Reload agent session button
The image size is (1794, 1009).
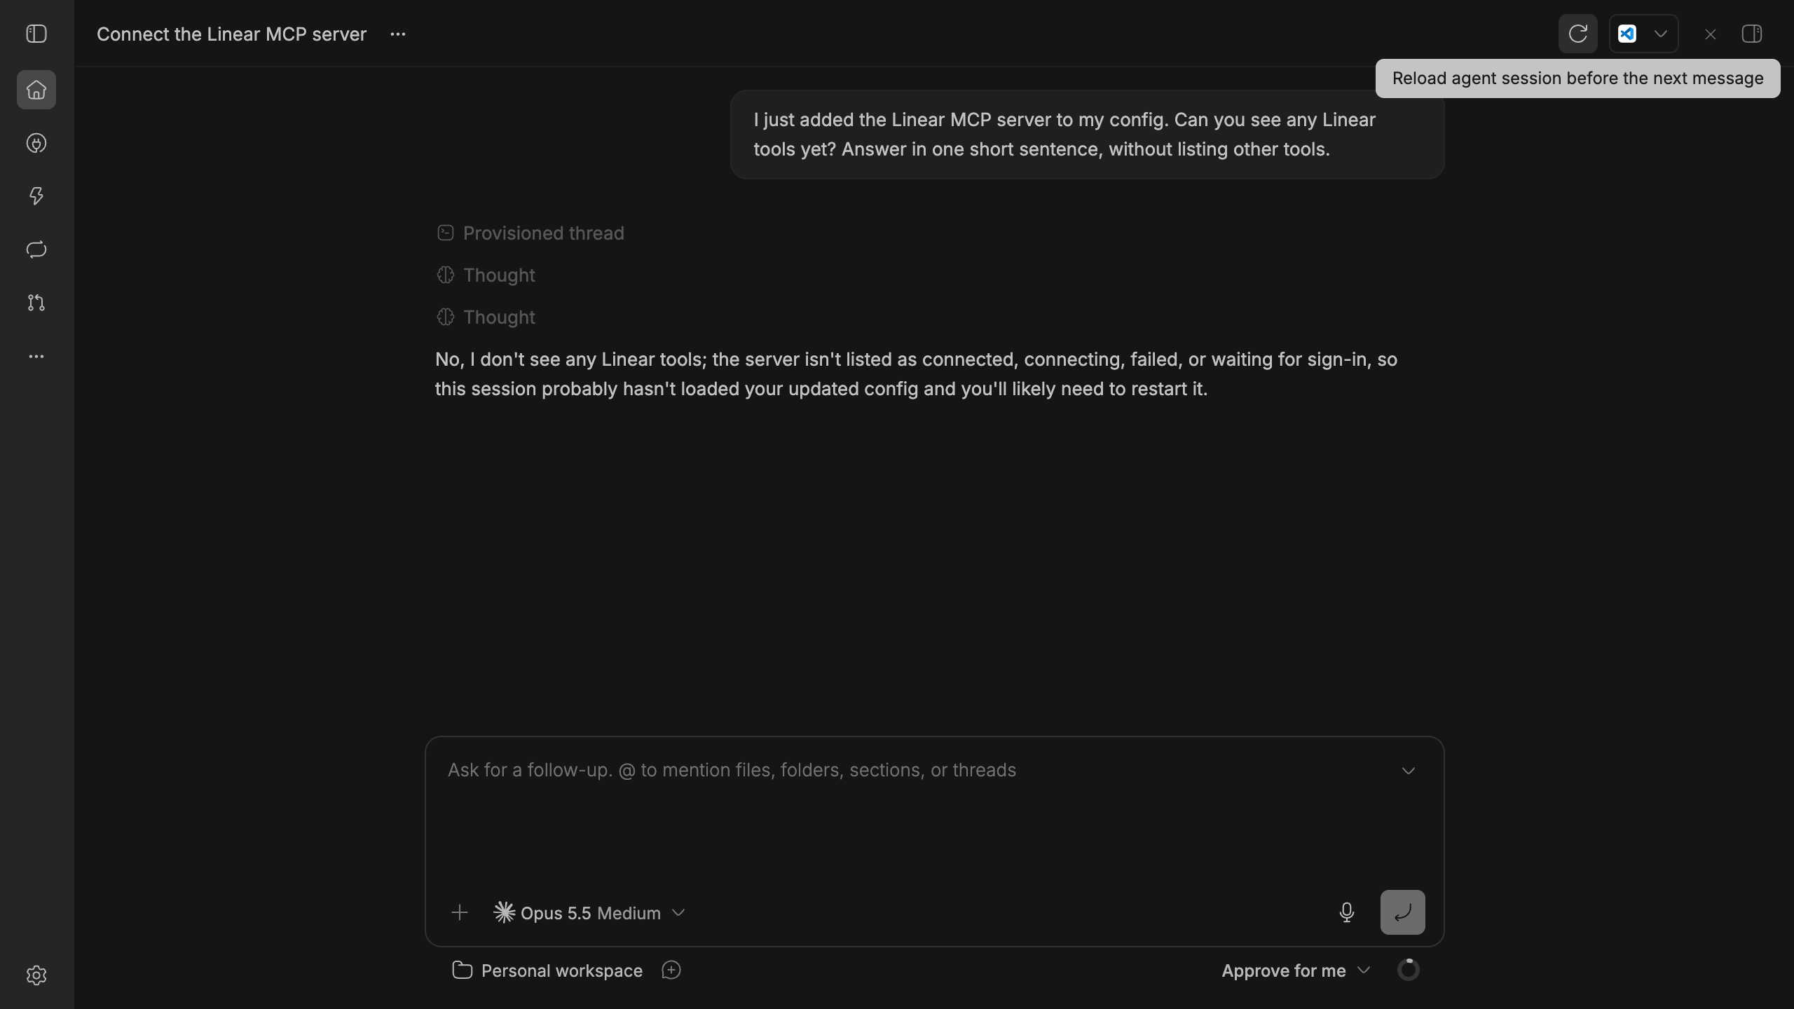1578,34
